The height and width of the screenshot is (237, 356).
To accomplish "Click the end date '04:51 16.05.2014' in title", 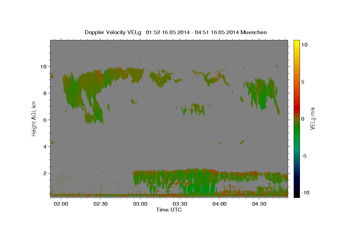I will [216, 32].
